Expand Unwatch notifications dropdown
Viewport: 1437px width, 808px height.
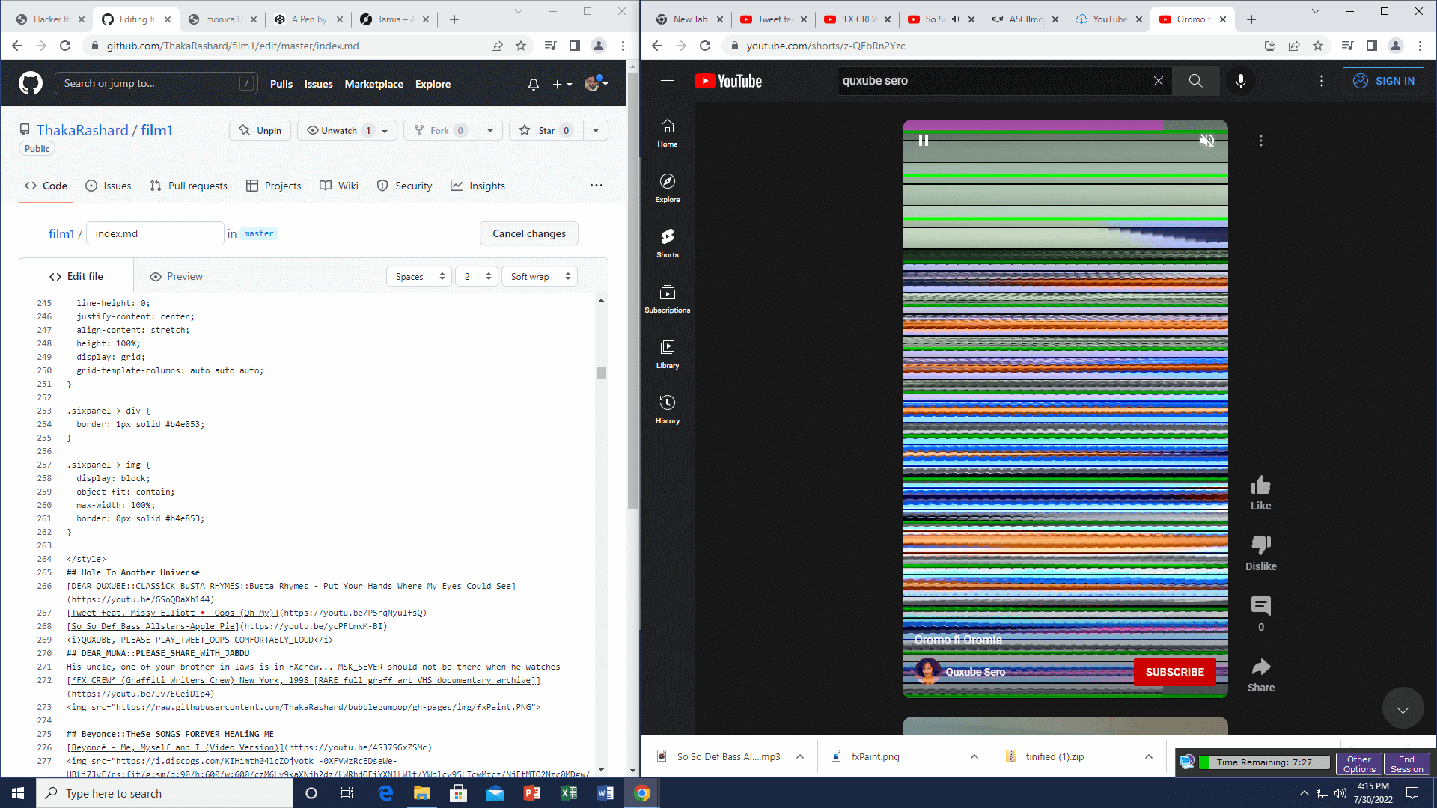385,130
